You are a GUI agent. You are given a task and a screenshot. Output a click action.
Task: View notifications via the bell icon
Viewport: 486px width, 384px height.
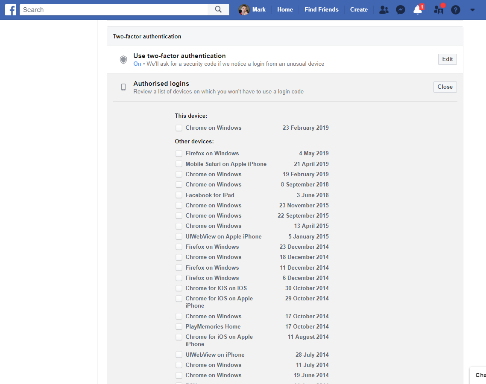417,9
